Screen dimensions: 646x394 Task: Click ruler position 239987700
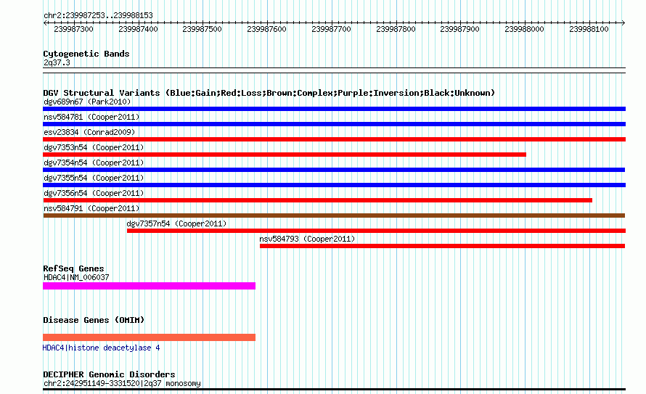pyautogui.click(x=331, y=29)
